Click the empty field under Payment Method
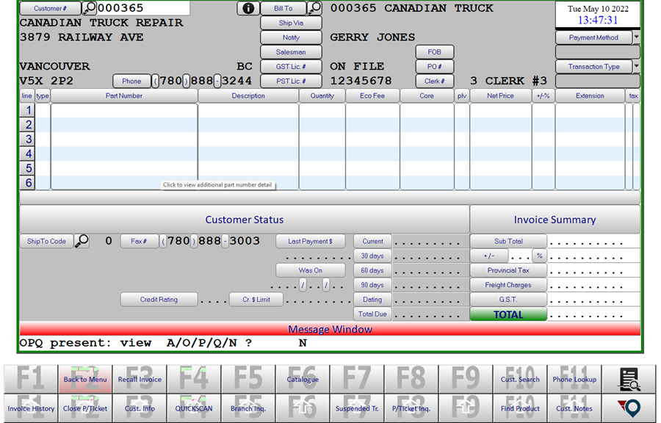 tap(598, 52)
